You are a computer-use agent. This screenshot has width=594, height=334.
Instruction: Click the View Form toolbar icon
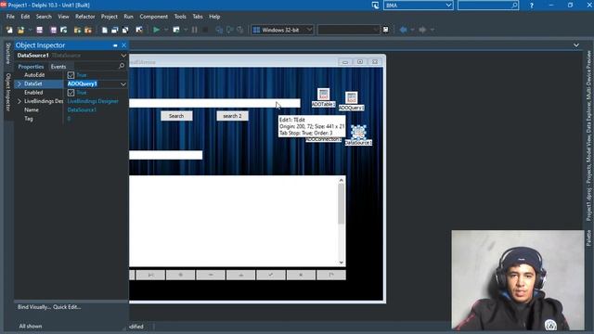click(115, 30)
